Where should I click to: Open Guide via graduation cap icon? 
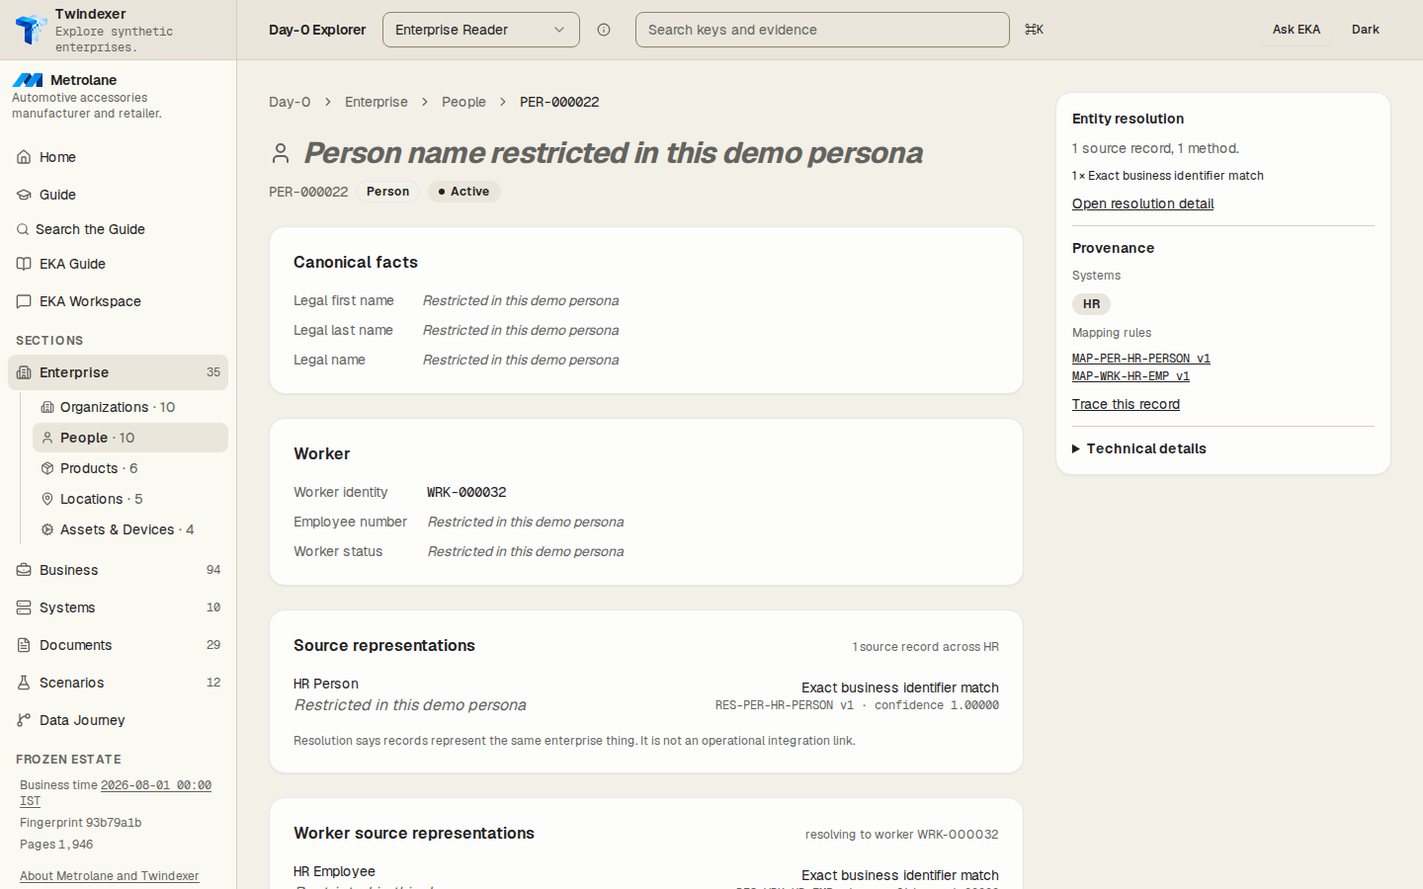(24, 195)
